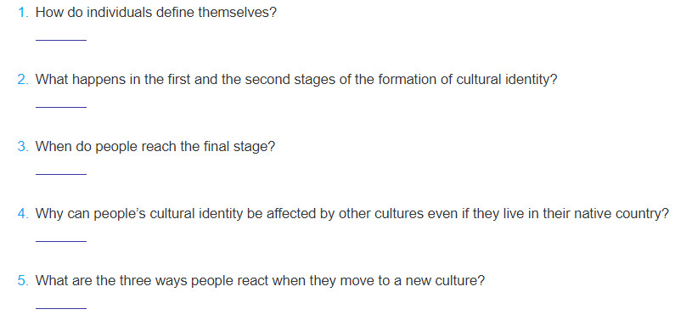This screenshot has width=692, height=326.
Task: Select the blue number 3 label
Action: [x=23, y=147]
